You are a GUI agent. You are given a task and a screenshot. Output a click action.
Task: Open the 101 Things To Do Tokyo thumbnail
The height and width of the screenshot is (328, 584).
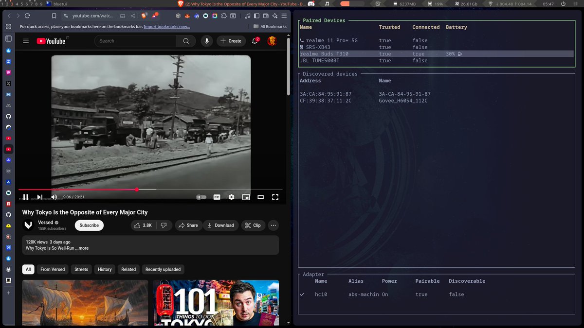[x=216, y=302]
